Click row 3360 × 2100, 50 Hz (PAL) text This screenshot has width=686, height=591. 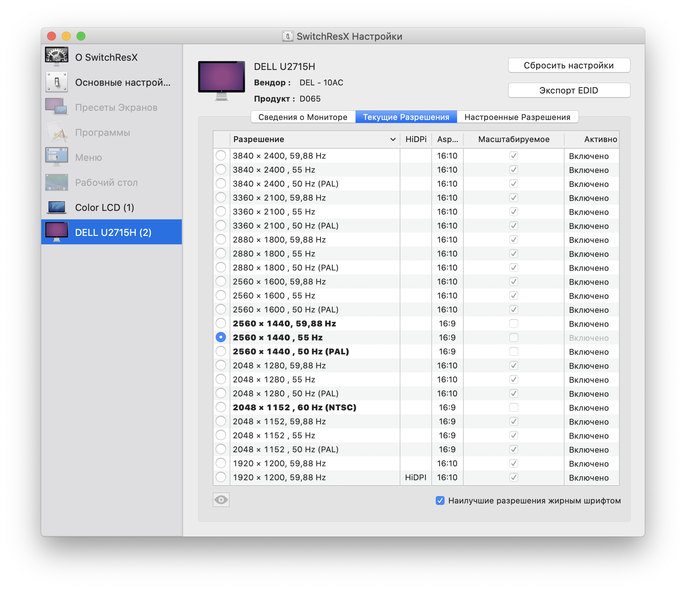[286, 226]
